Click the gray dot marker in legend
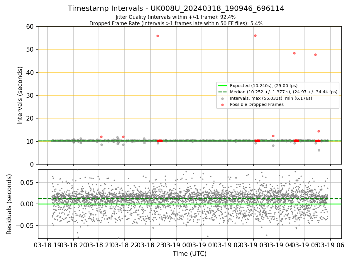The image size is (352, 264). point(223,98)
